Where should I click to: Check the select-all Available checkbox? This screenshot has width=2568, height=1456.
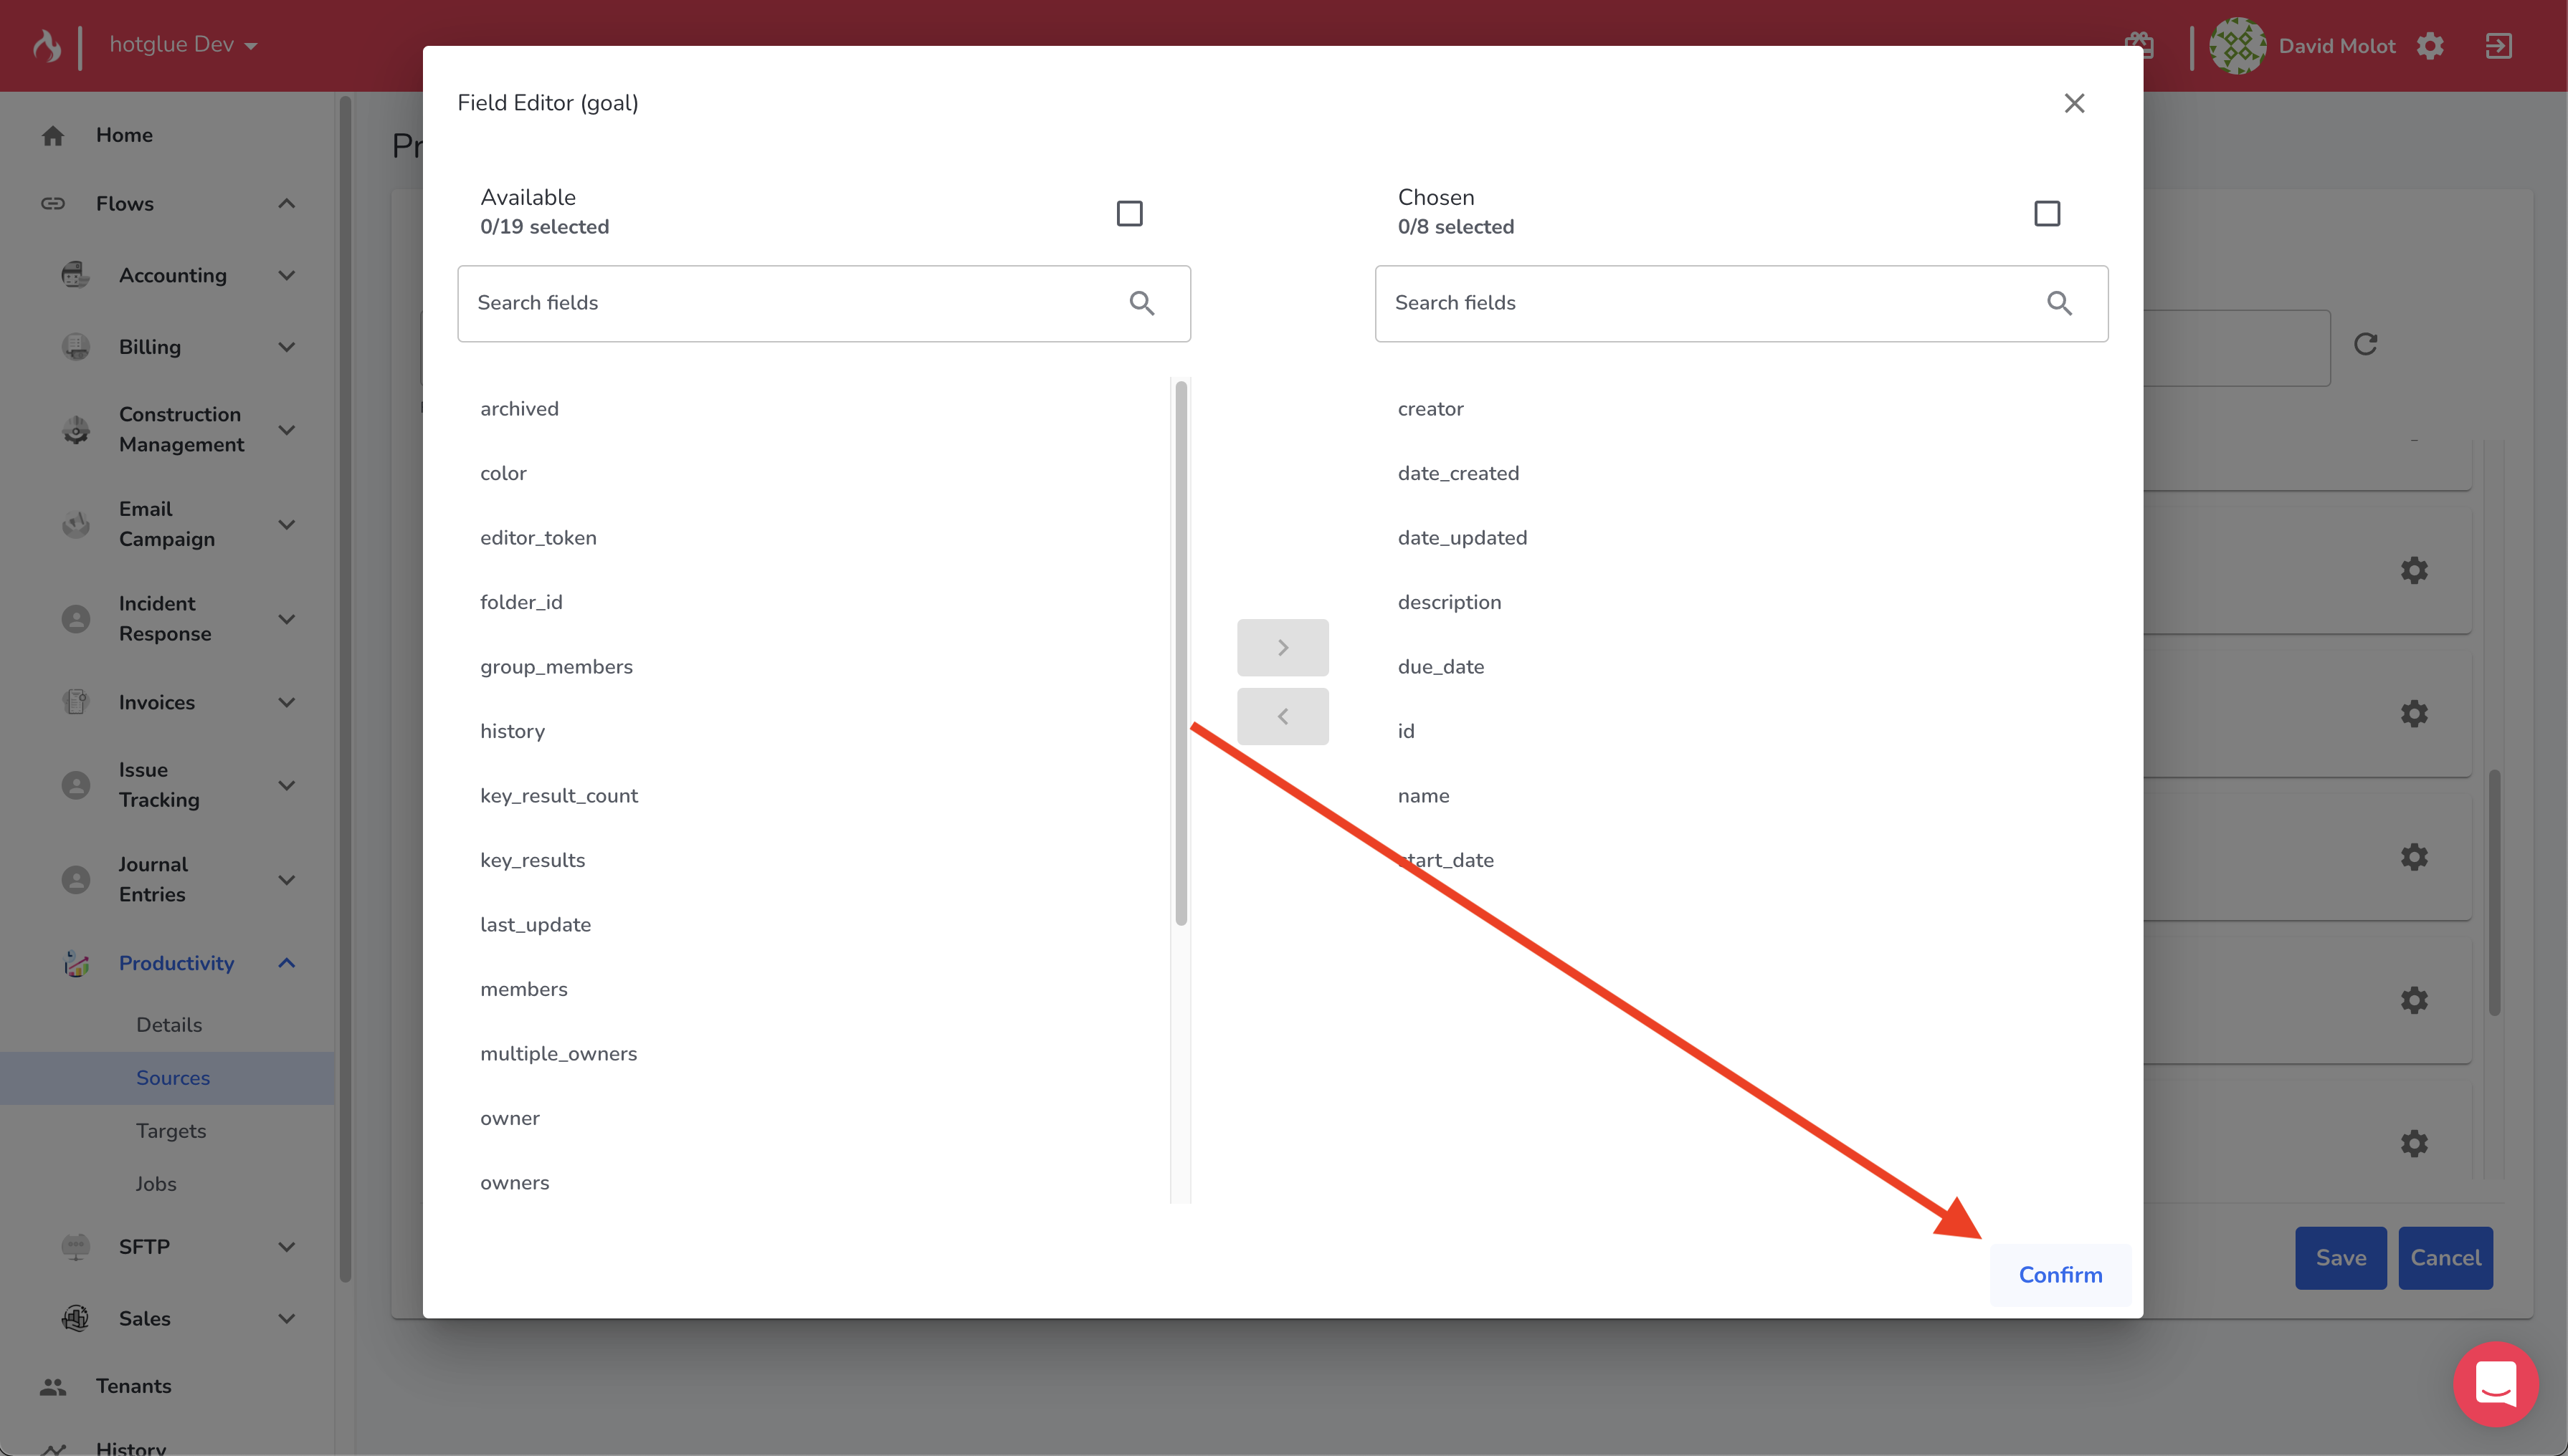click(x=1128, y=213)
